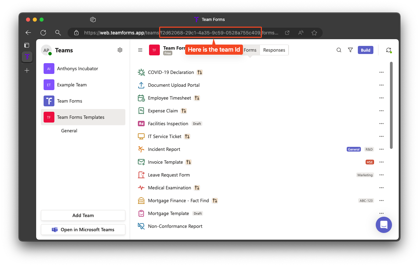Click Add Team button
The image size is (419, 266).
point(83,215)
